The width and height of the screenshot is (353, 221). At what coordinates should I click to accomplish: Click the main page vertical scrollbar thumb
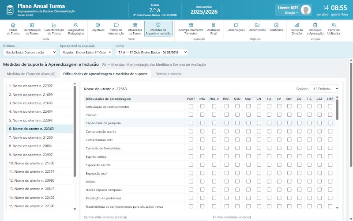tap(351, 115)
